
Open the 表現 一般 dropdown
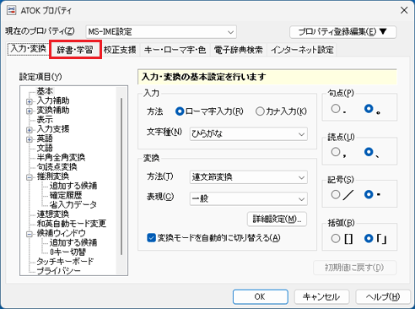pyautogui.click(x=249, y=198)
